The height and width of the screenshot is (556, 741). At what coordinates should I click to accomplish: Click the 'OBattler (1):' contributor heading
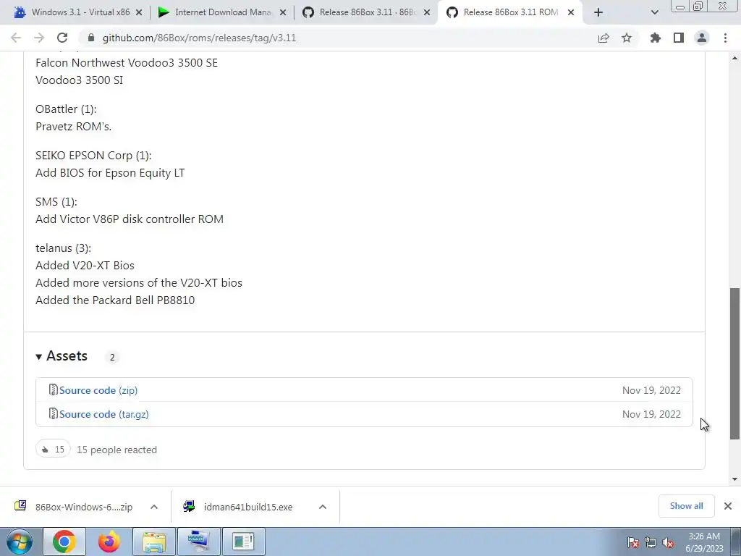66,109
